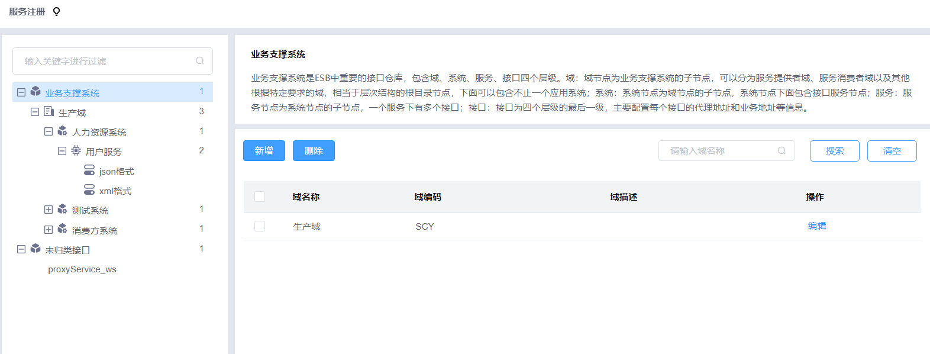This screenshot has width=930, height=354.
Task: Toggle the select-all checkbox in table header
Action: coord(260,197)
